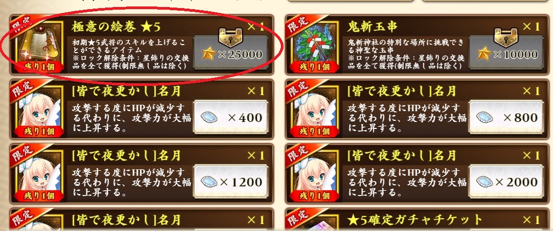Click the 極意の絵巻 ★5 scroll icon

39,46
